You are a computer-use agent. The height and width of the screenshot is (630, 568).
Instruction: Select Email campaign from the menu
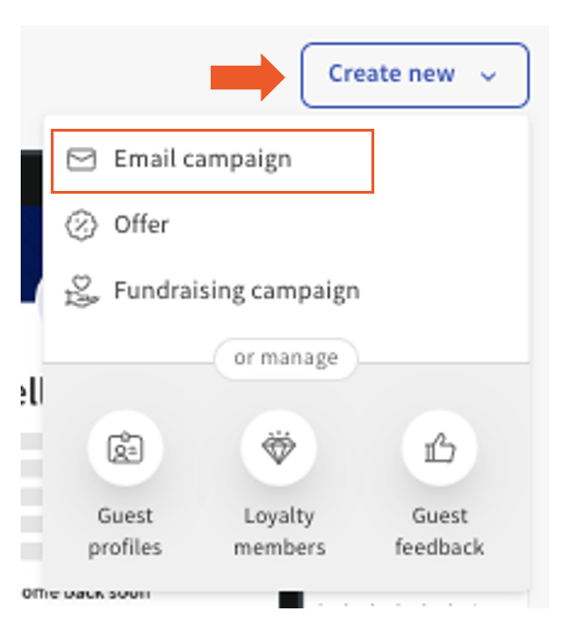pos(202,160)
